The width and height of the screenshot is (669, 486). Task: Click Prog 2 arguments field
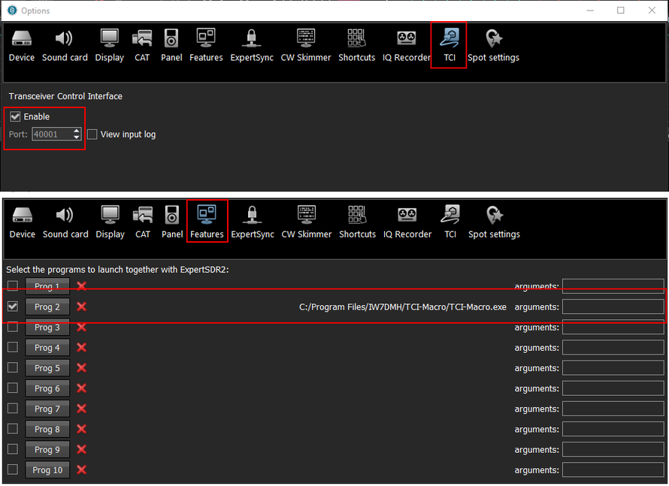[613, 306]
